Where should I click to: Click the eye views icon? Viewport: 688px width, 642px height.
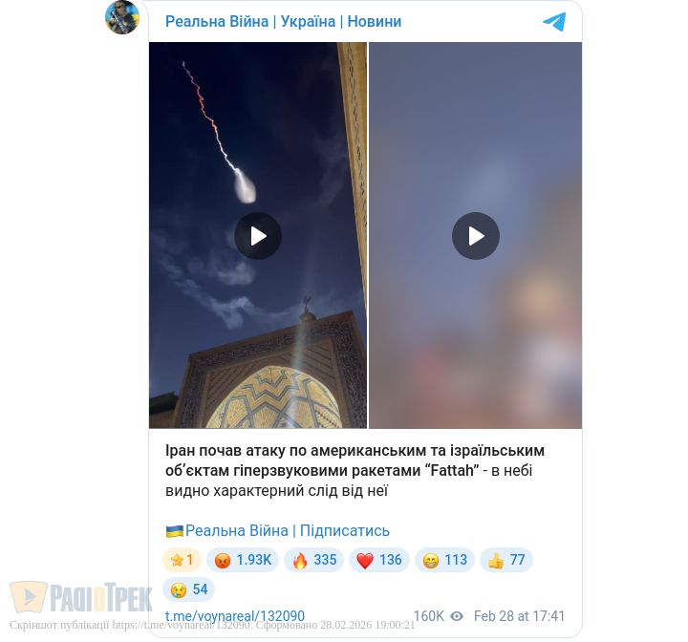click(x=457, y=616)
